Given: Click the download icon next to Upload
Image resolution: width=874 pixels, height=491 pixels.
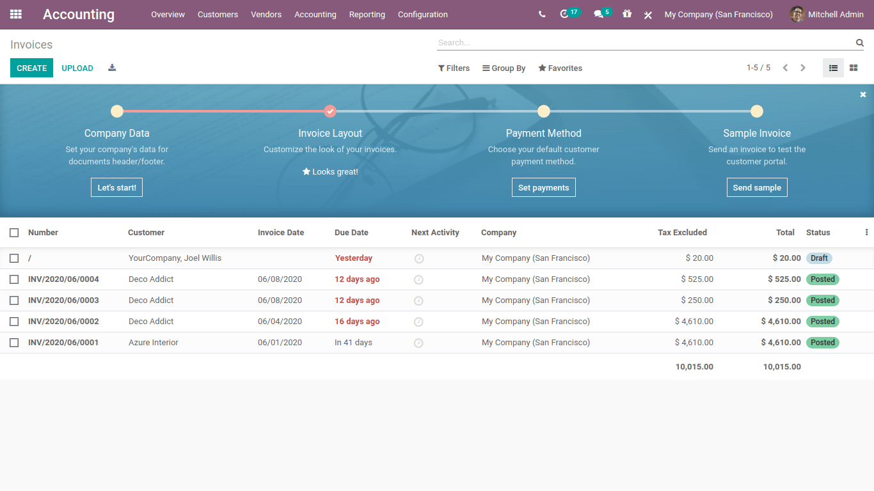Looking at the screenshot, I should pyautogui.click(x=112, y=68).
